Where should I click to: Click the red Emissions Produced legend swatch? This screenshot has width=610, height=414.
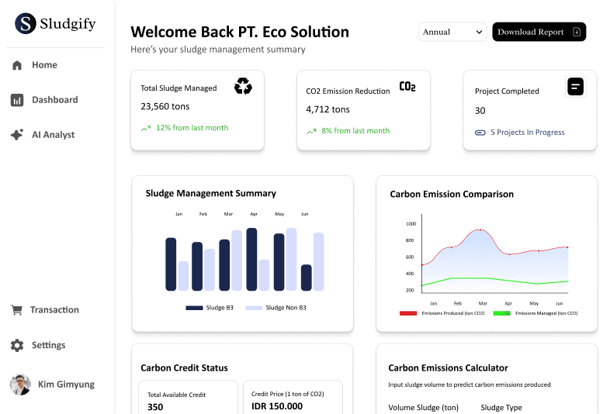[408, 313]
